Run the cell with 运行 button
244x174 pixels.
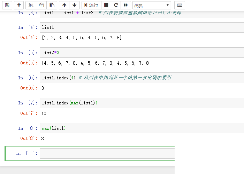coord(91,5)
